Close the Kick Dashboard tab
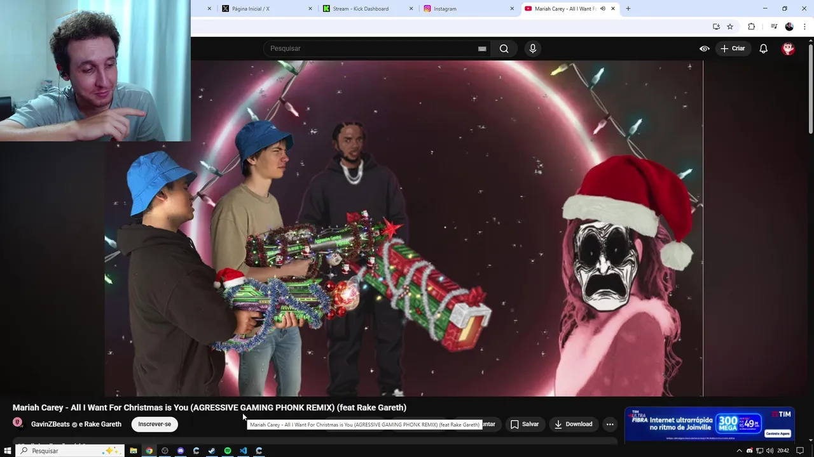This screenshot has height=457, width=814. [x=411, y=9]
